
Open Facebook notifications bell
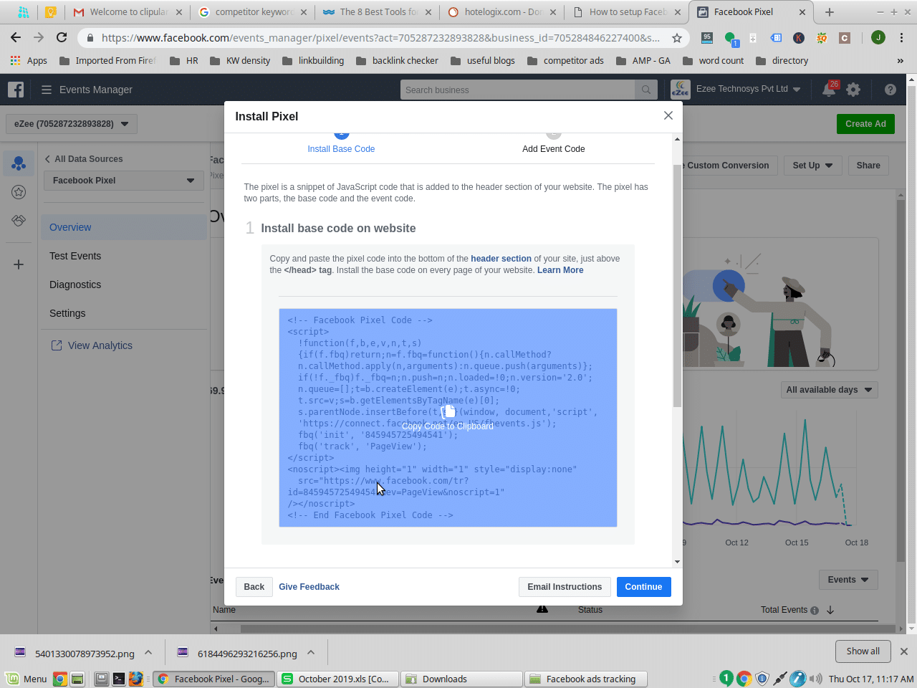[830, 90]
